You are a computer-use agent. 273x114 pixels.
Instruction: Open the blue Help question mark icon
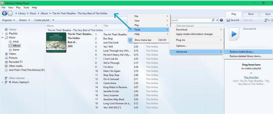click(221, 20)
